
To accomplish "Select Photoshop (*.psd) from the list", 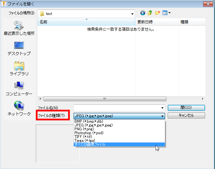I will coord(119,133).
